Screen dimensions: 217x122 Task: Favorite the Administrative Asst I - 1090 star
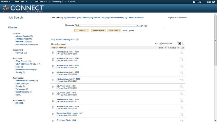182,59
